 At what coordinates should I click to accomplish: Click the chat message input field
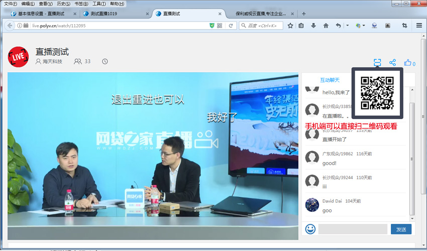(353, 229)
